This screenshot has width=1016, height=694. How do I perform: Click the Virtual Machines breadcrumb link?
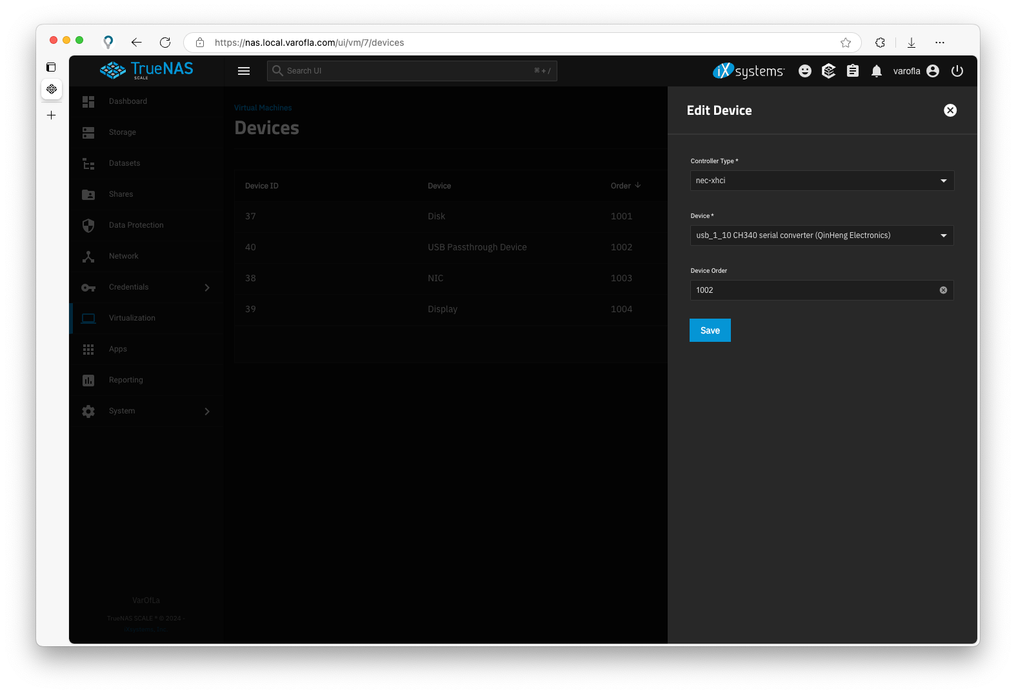263,108
